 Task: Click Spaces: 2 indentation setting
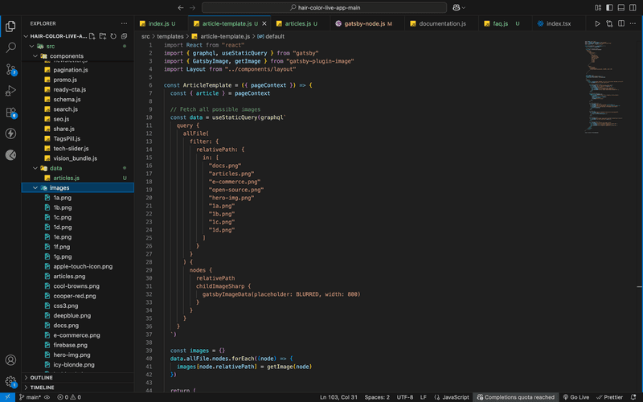377,397
